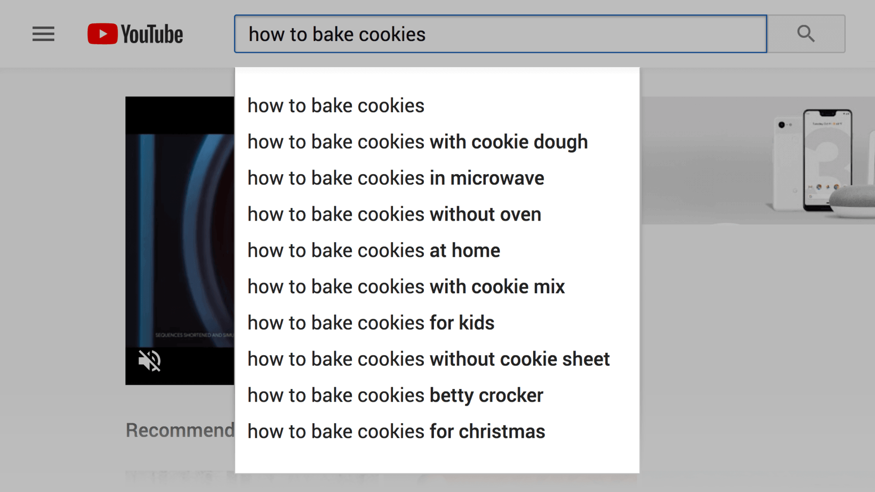
Task: Click the YouTube red play button icon
Action: pos(103,34)
